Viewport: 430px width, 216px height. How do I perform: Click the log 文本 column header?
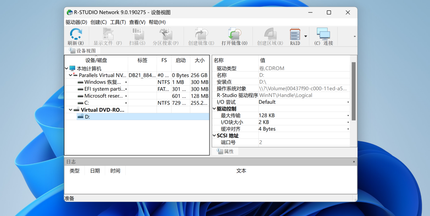(241, 171)
